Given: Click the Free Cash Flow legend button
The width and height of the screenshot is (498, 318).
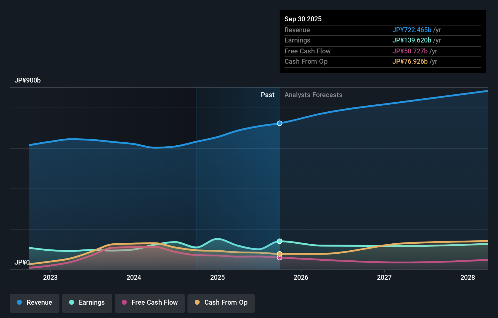Looking at the screenshot, I should (150, 303).
